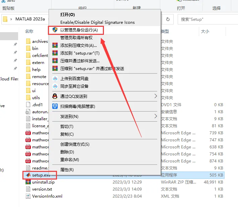Image resolution: width=238 pixels, height=207 pixels.
Task: Click the remote folder icon
Action: [x=28, y=76]
